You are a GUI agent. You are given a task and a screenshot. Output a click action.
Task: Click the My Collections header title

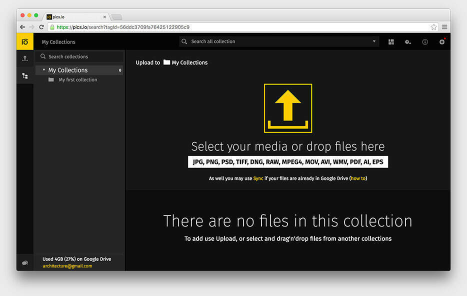[x=58, y=42]
